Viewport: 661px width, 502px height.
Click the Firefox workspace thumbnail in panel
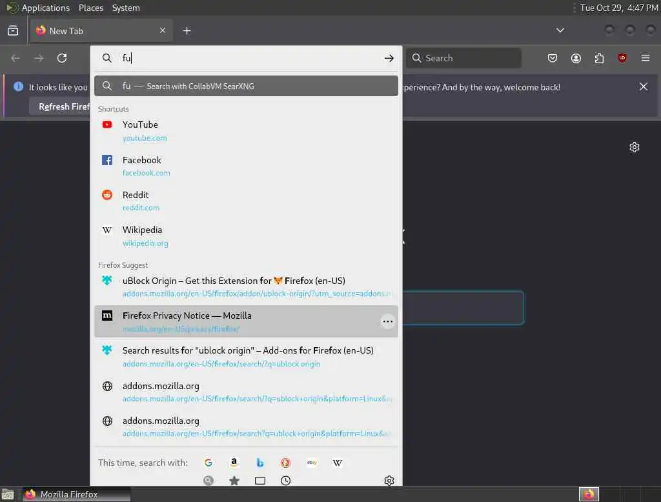click(589, 494)
